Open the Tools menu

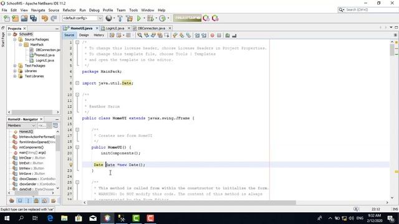click(133, 10)
